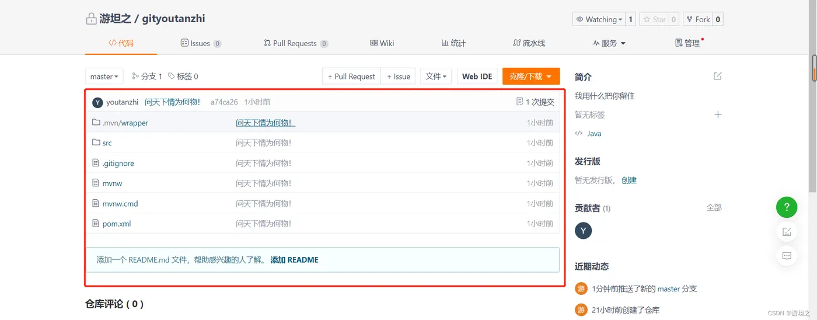
Task: Click commit hash a74ca26
Action: [x=224, y=102]
